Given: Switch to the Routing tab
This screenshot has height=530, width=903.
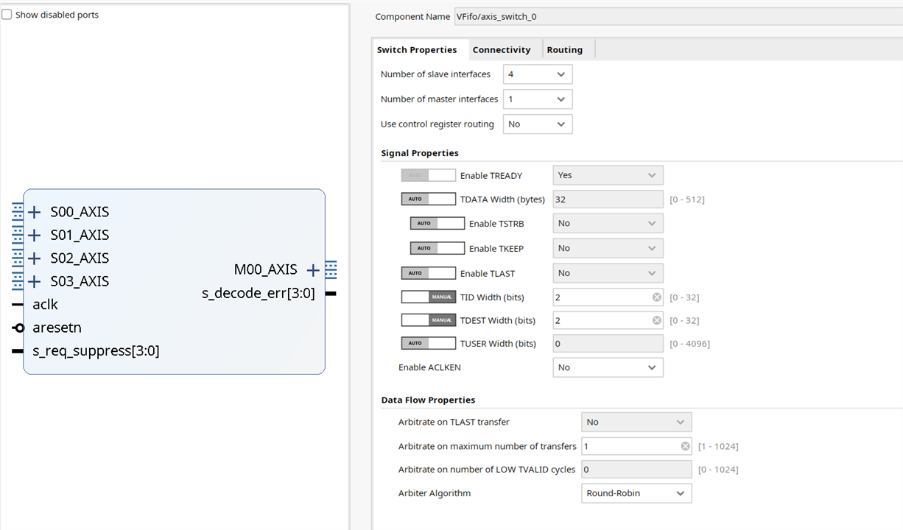Looking at the screenshot, I should 565,50.
